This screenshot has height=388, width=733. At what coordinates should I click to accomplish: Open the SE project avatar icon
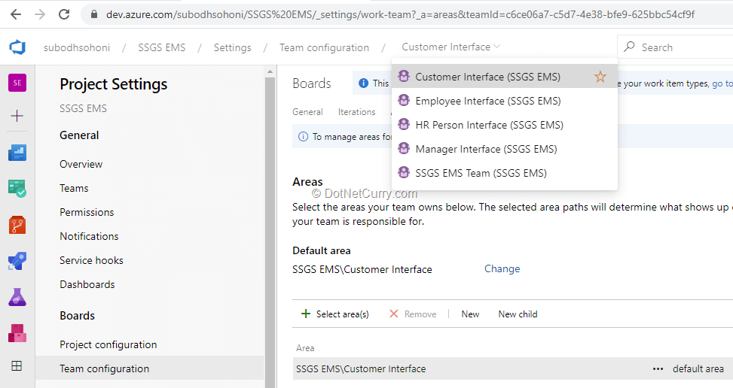17,83
